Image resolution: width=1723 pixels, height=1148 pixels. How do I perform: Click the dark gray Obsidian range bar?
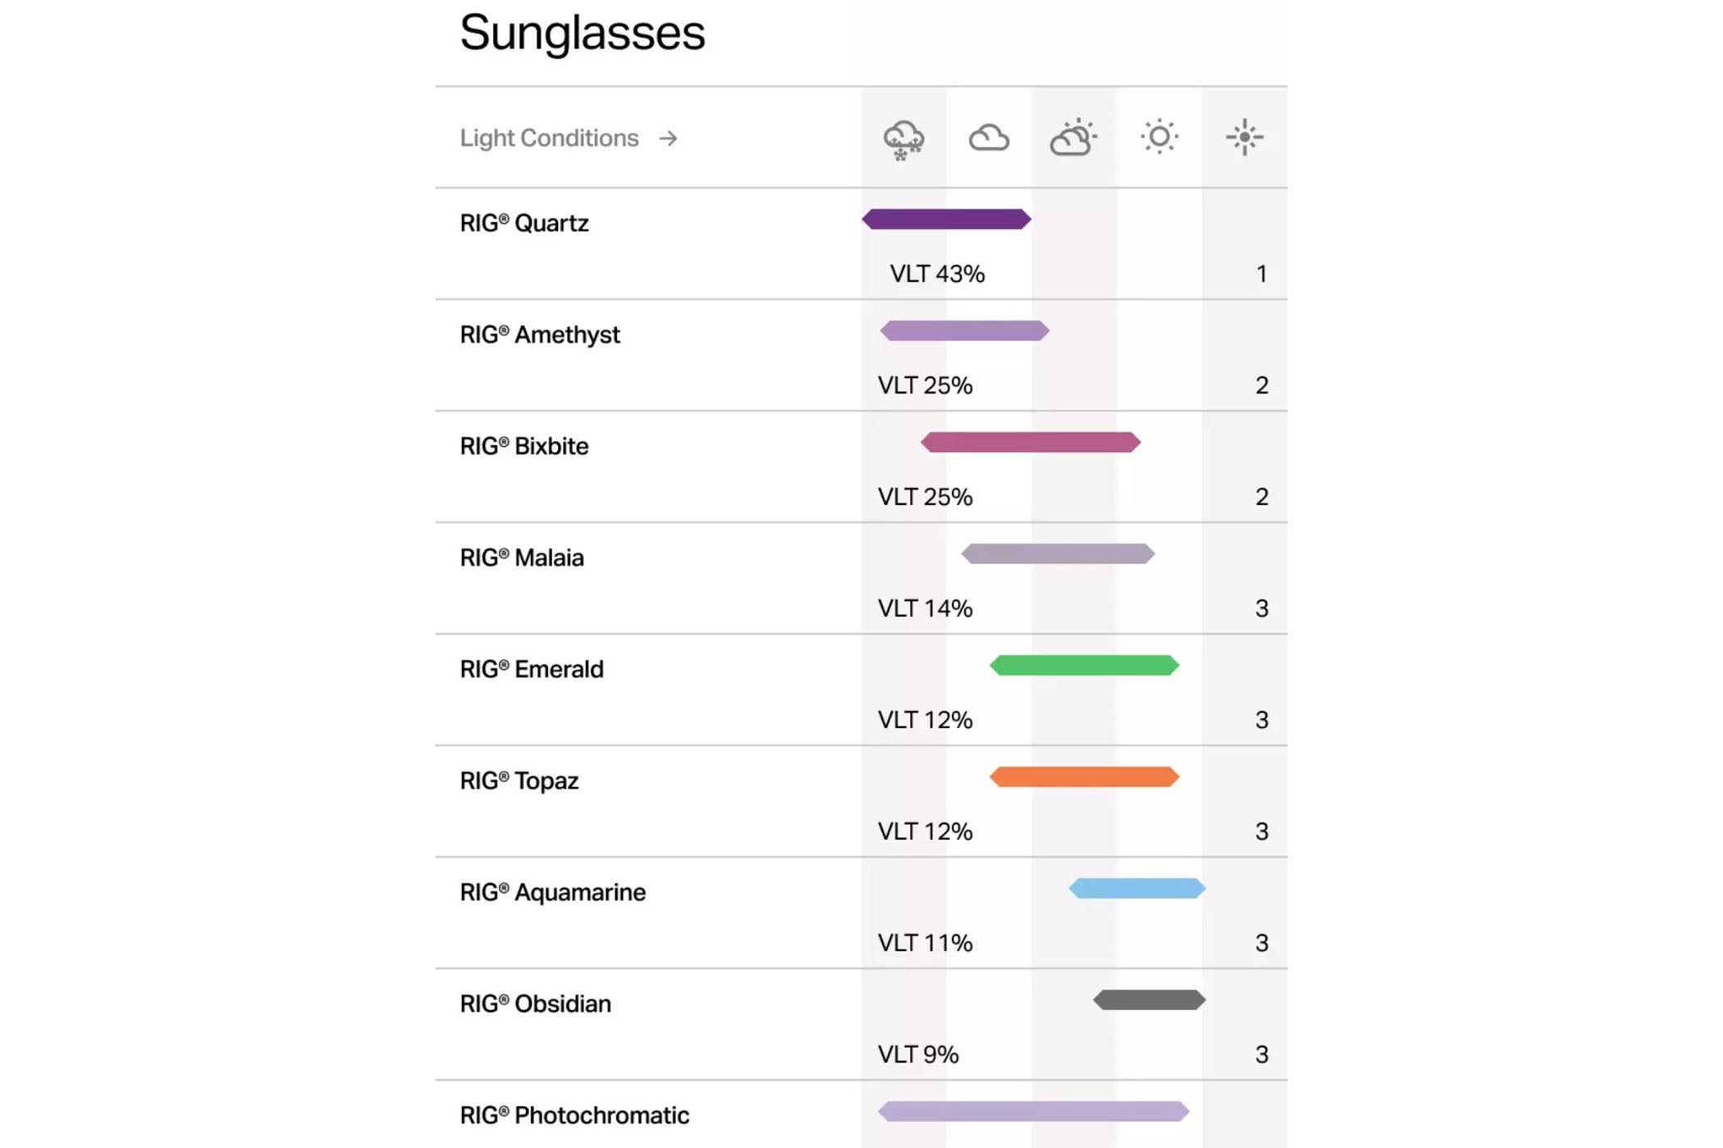click(x=1149, y=1000)
